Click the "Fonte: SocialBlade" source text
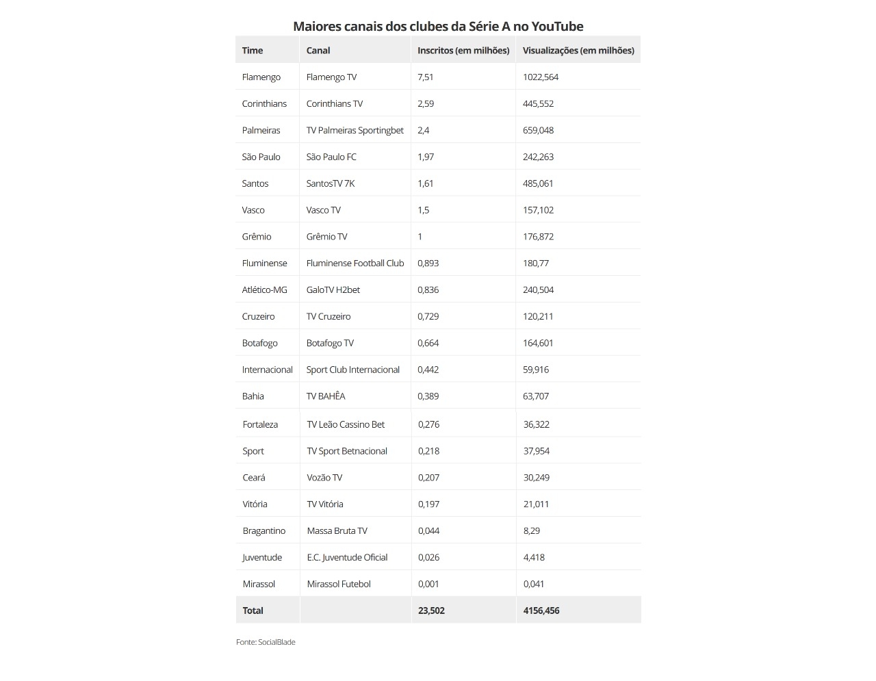Image resolution: width=876 pixels, height=681 pixels. tap(266, 642)
